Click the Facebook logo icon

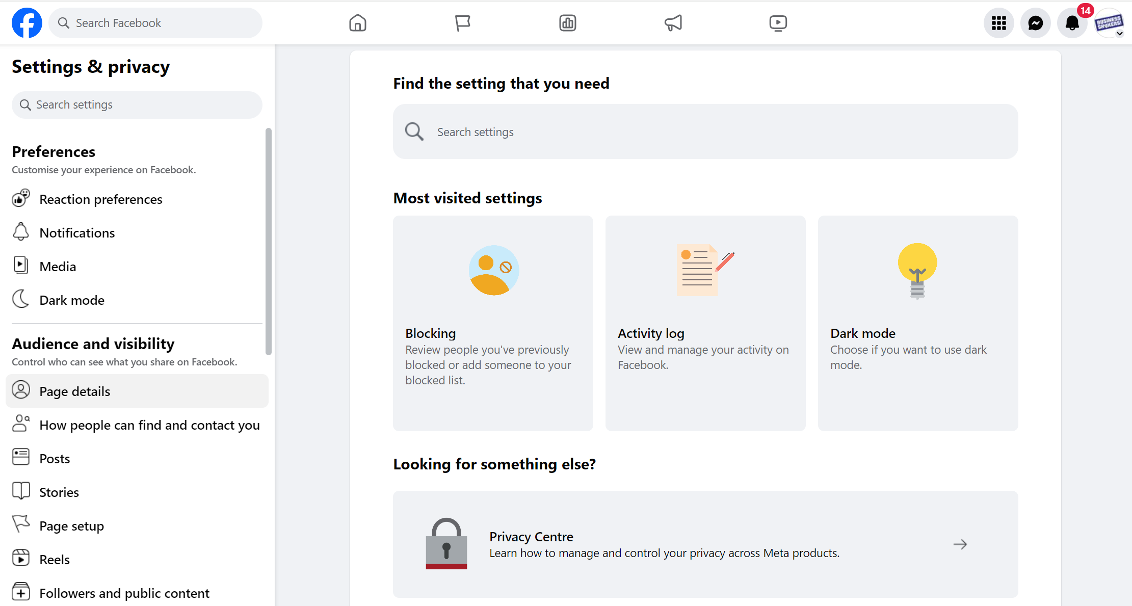27,23
